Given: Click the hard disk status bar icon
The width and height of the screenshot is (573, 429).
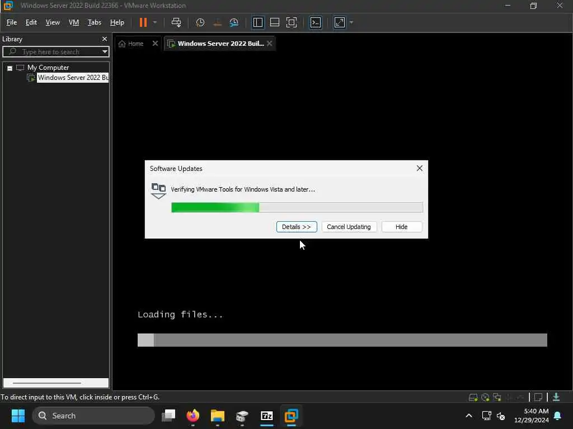Looking at the screenshot, I should (473, 397).
